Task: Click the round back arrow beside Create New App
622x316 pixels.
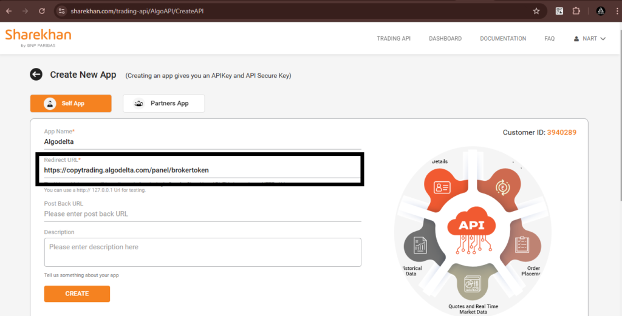Action: click(36, 74)
